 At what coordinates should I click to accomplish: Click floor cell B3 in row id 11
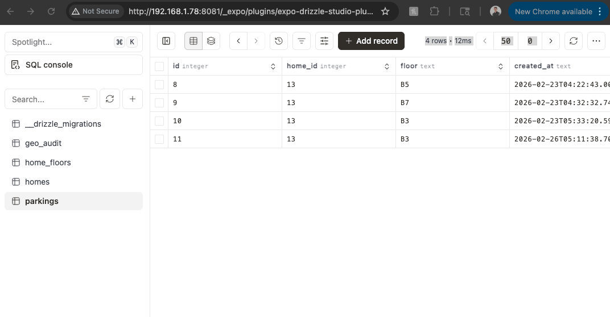pos(452,139)
